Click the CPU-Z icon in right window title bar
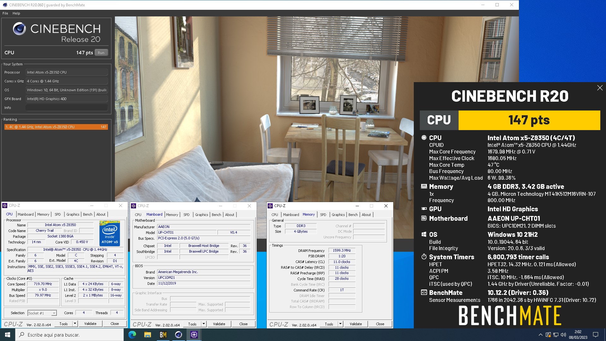Screen dimensions: 606x341 (x=270, y=206)
